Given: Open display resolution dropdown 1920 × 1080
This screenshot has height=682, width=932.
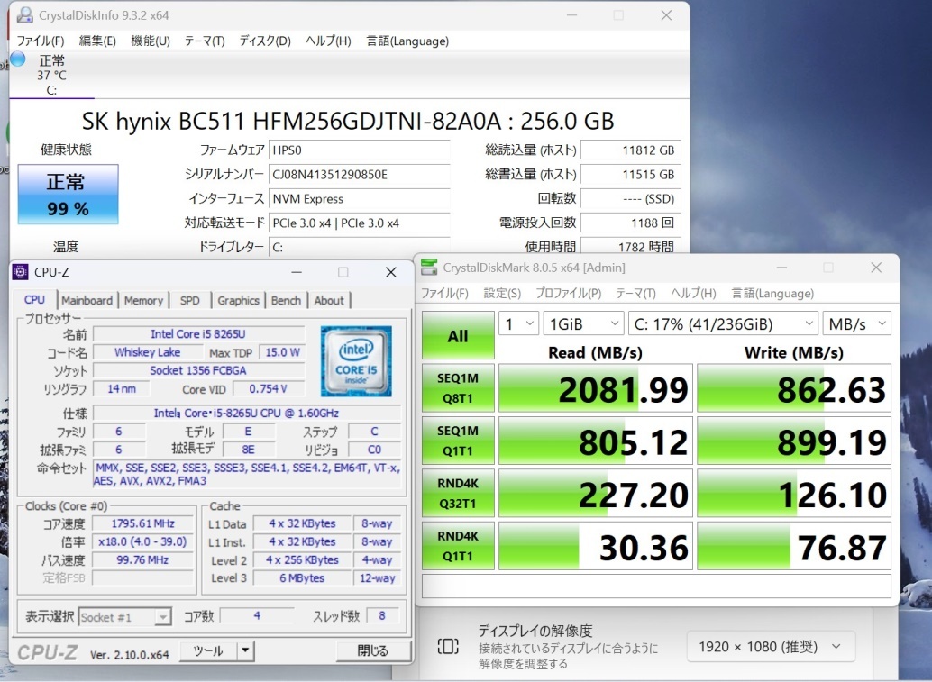Looking at the screenshot, I should [771, 646].
